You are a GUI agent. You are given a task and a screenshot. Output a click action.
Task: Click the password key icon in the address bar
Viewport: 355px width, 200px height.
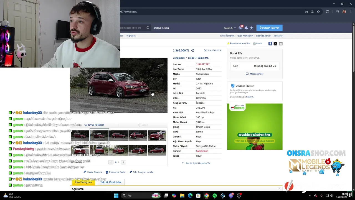[306, 12]
